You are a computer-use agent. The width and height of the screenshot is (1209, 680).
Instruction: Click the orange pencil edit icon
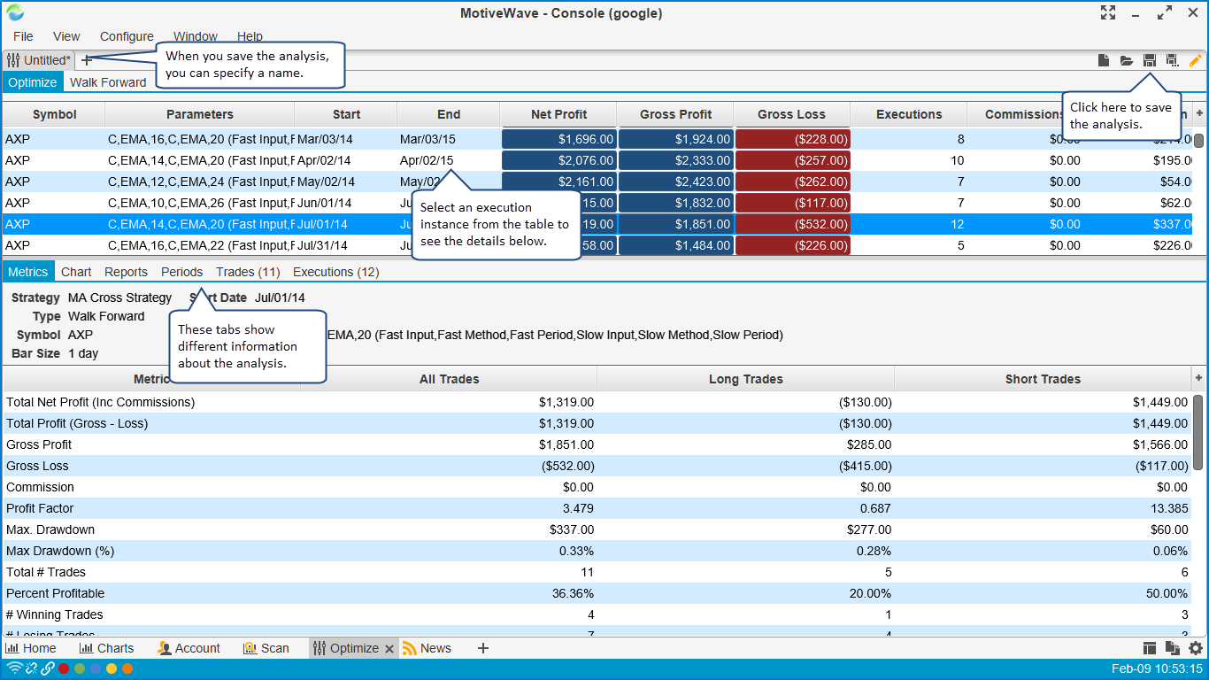click(x=1195, y=60)
